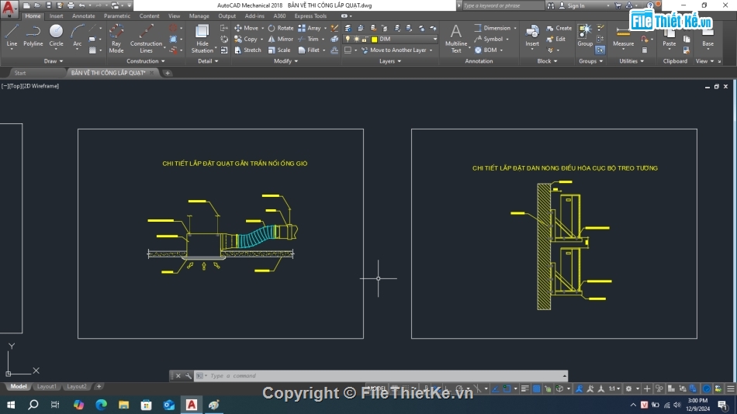Open Microsoft Edge from the taskbar
This screenshot has width=737, height=414.
click(x=101, y=405)
